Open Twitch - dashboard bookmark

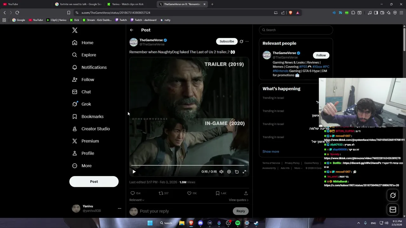click(143, 20)
